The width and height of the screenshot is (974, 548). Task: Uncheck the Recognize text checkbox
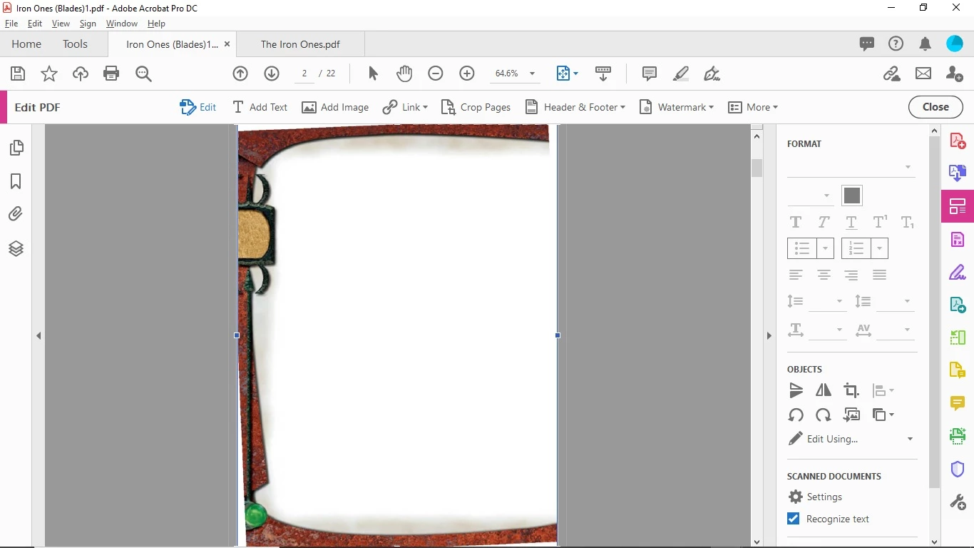[793, 519]
